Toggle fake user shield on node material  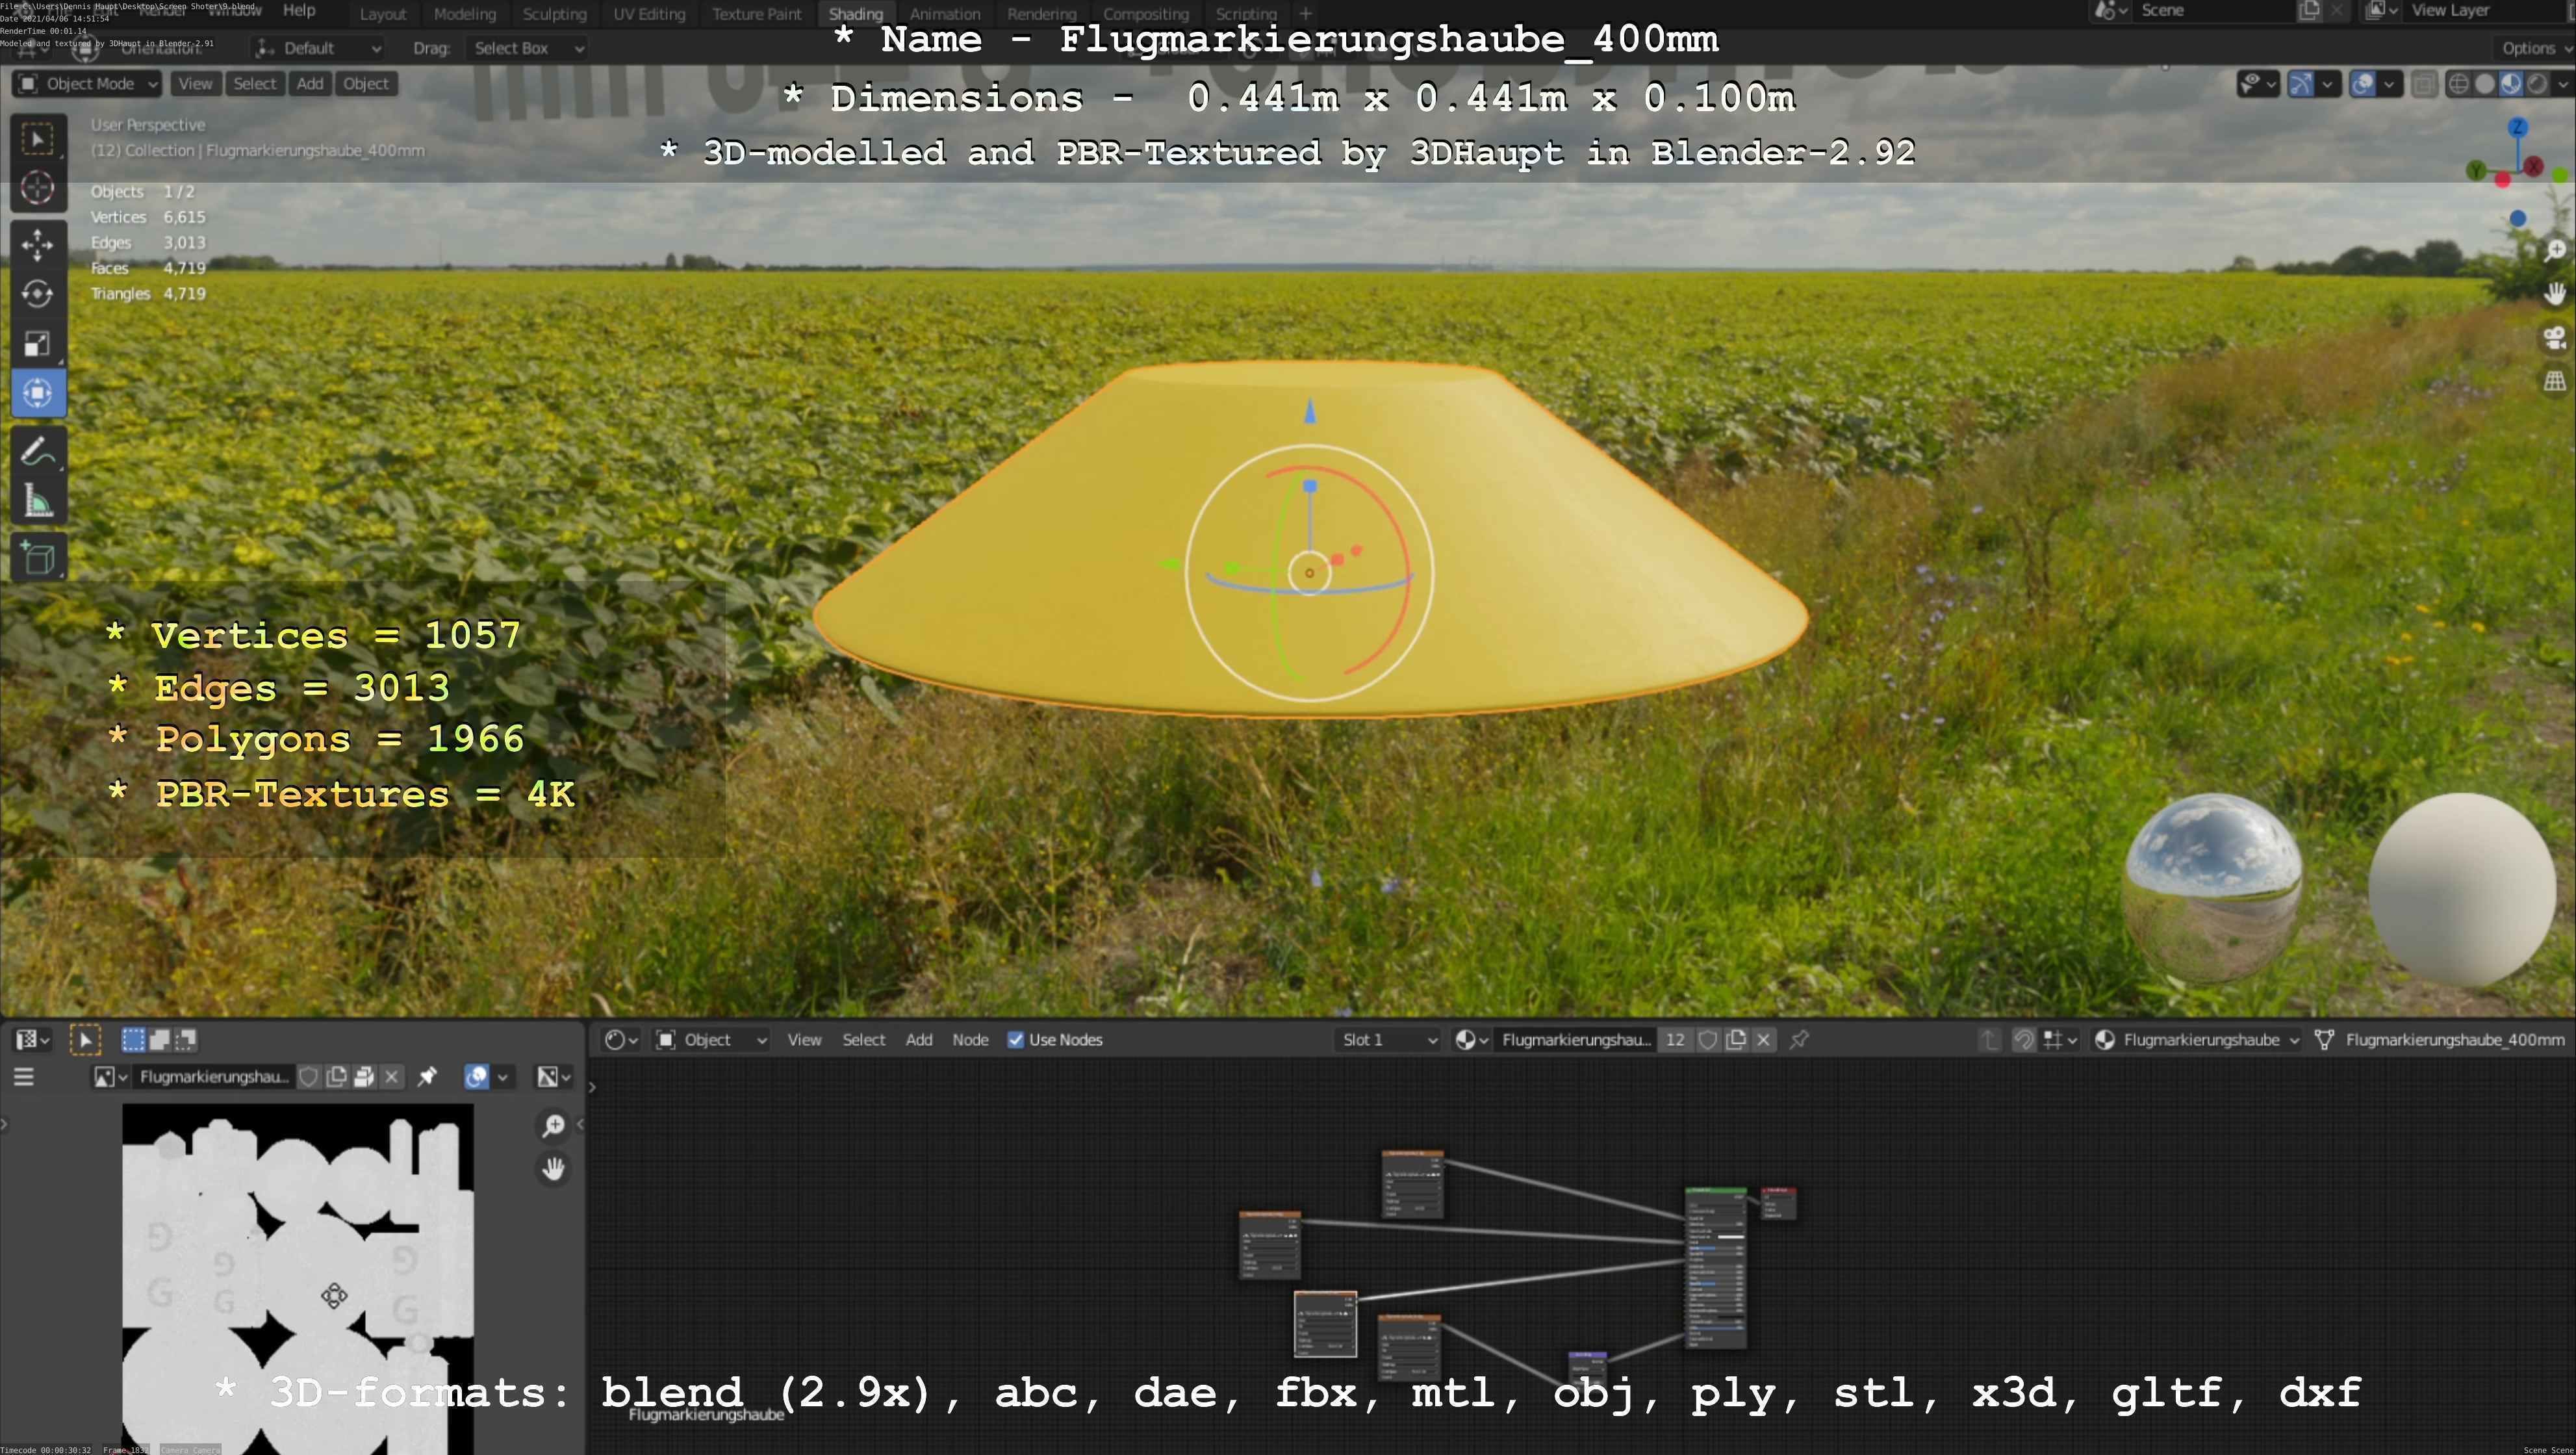1708,1040
